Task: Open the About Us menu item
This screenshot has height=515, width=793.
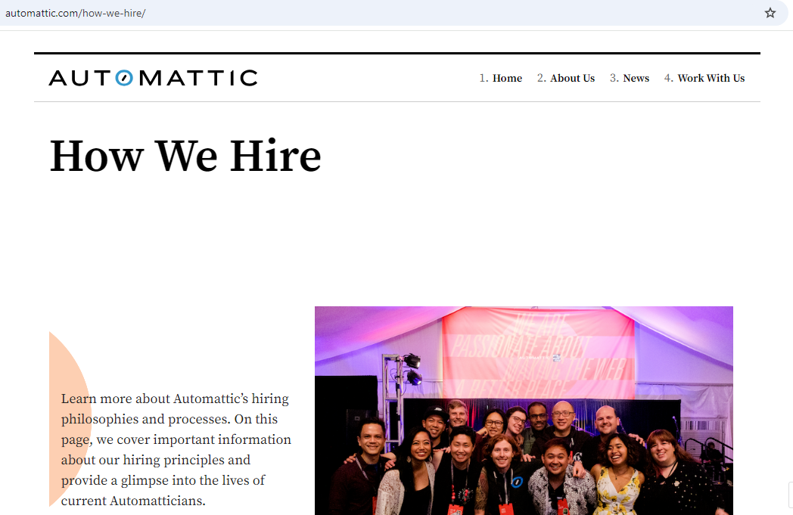Action: tap(572, 78)
